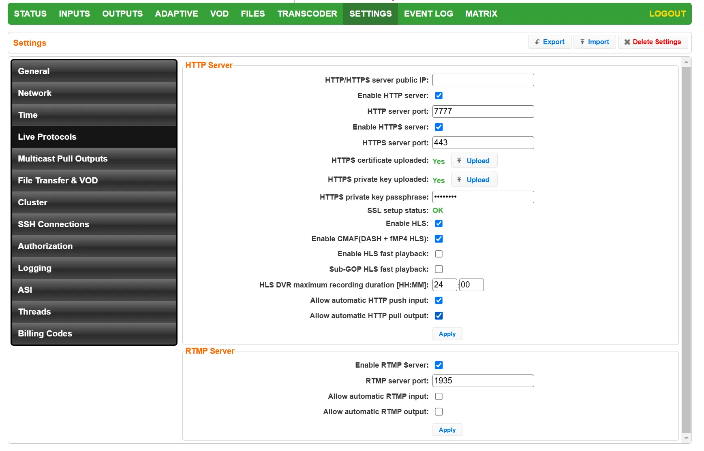Toggle Enable RTMP Server checkbox
704x451 pixels.
(x=439, y=365)
